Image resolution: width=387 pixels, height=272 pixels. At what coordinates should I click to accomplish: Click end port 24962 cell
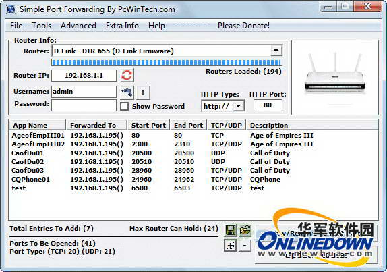pos(184,179)
